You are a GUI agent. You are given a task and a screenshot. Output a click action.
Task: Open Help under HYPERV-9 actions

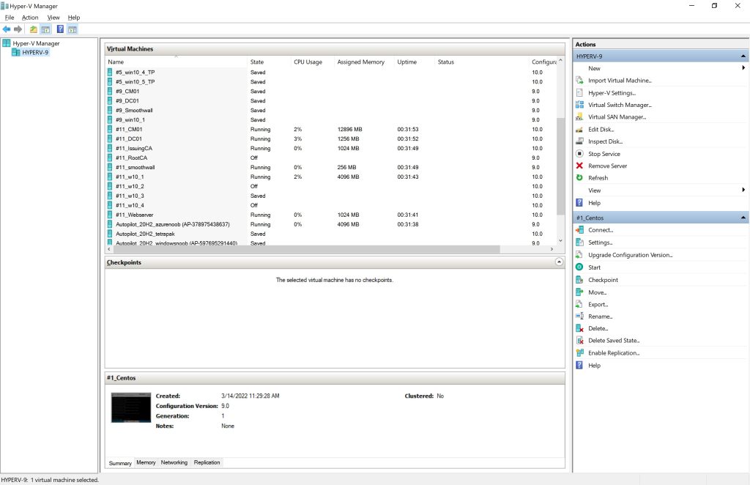pyautogui.click(x=594, y=203)
